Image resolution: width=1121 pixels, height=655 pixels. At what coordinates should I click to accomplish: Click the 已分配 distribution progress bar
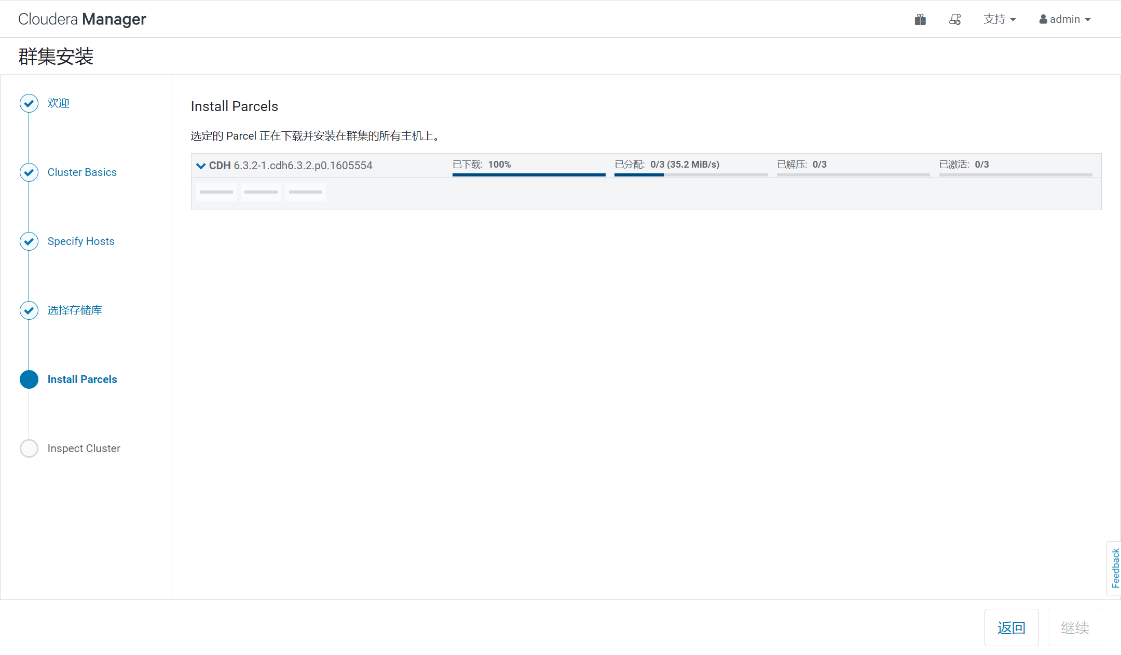coord(691,175)
